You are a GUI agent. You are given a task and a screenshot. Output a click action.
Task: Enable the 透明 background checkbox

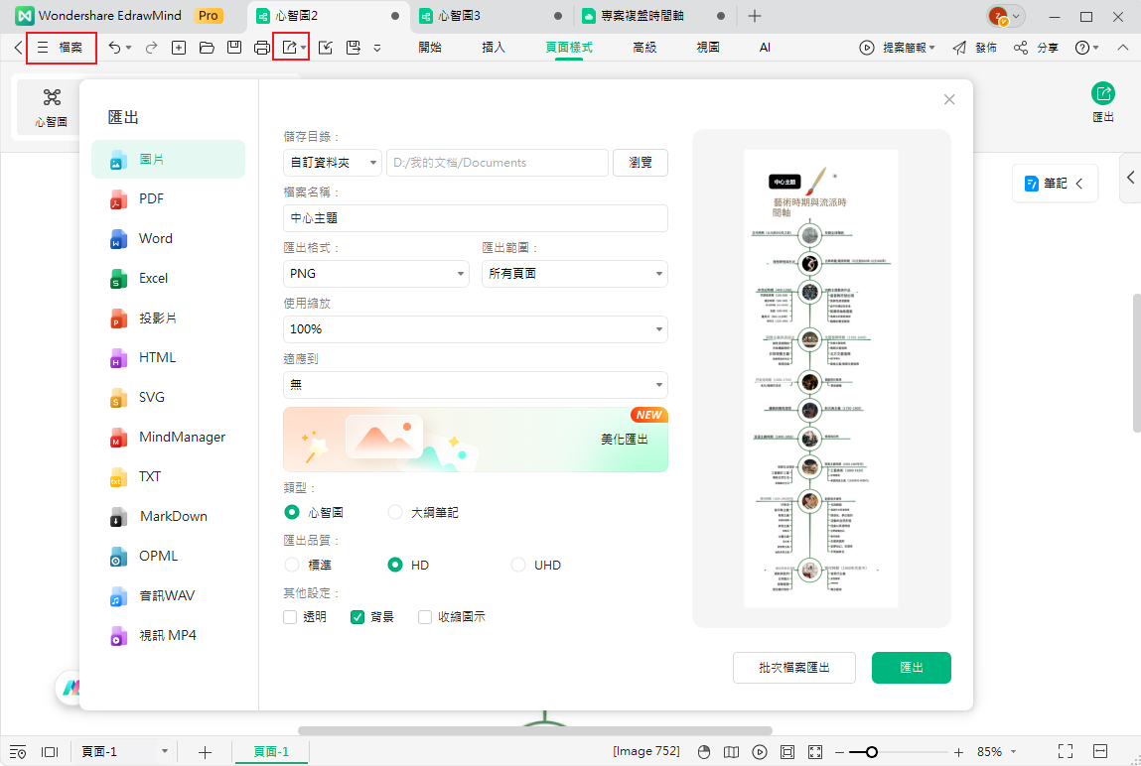tap(288, 616)
